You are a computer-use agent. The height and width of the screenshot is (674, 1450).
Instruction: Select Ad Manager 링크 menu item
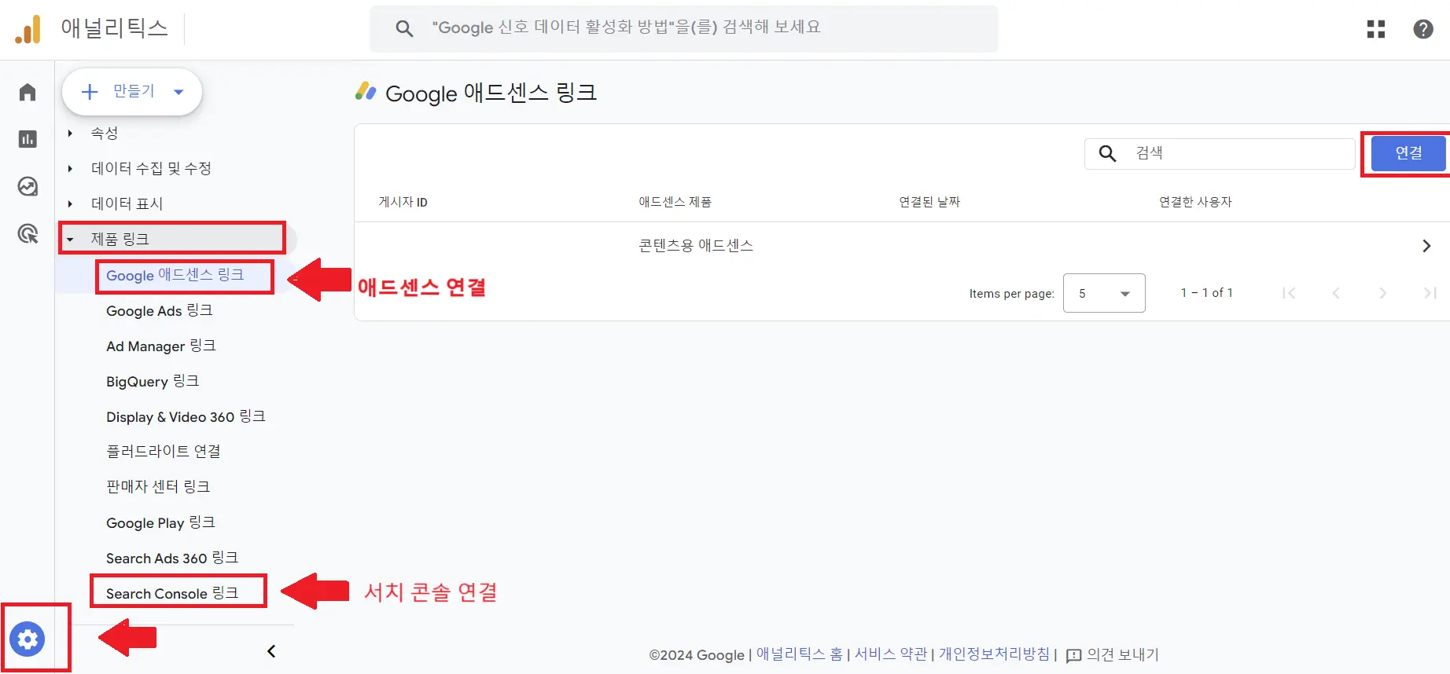(161, 346)
